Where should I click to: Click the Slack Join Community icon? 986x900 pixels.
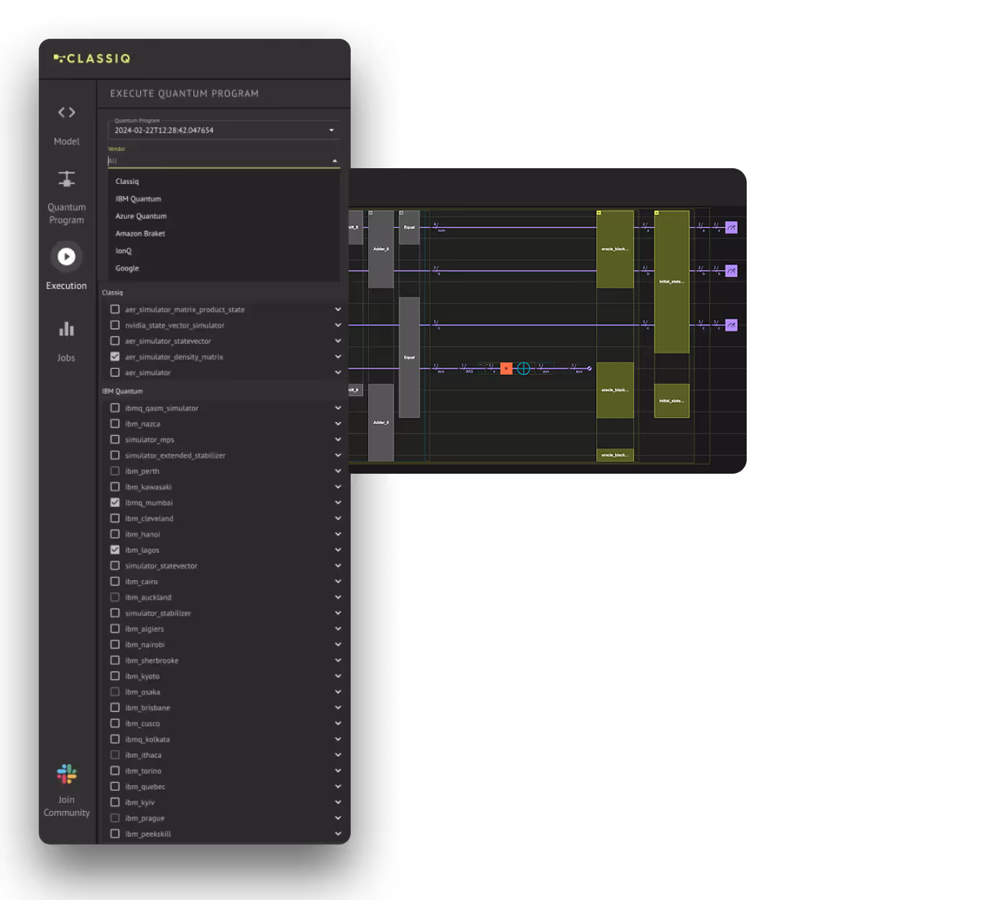(x=67, y=774)
